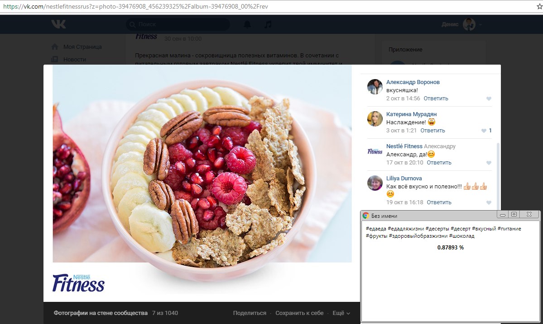543x324 pixels.
Task: Click the Александру reply-target link
Action: [439, 146]
